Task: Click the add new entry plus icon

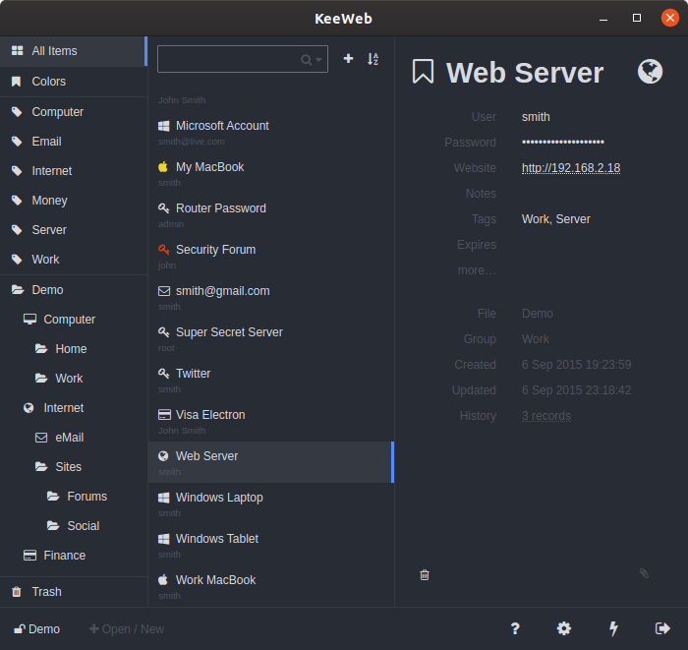Action: pyautogui.click(x=348, y=58)
